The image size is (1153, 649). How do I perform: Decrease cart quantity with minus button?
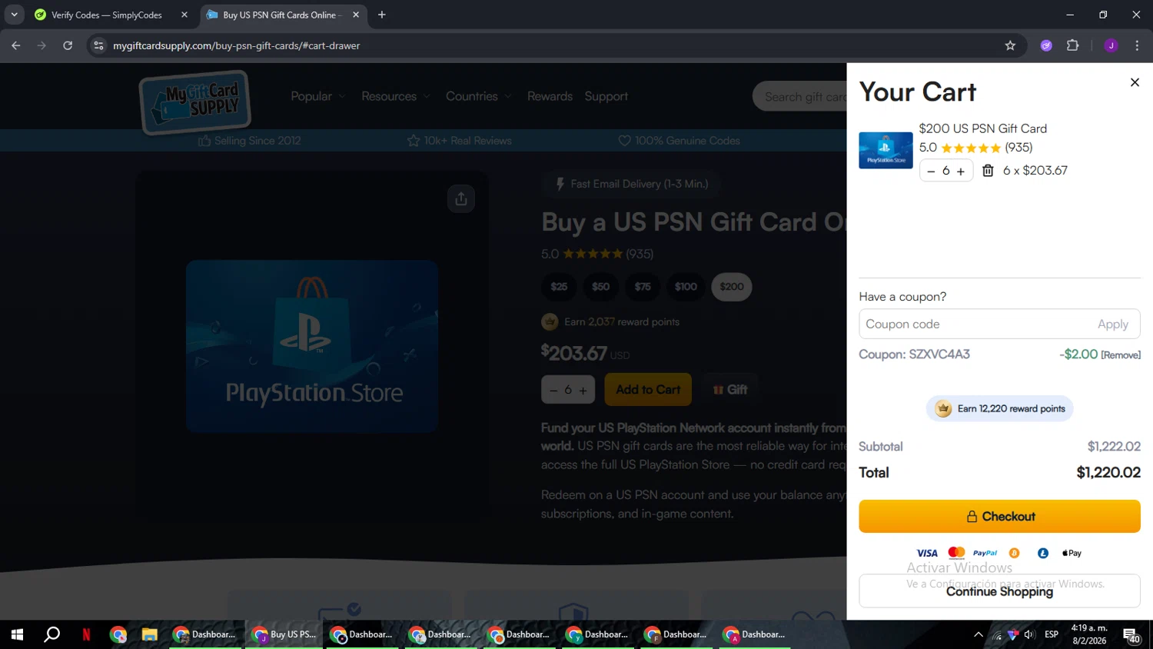click(931, 171)
